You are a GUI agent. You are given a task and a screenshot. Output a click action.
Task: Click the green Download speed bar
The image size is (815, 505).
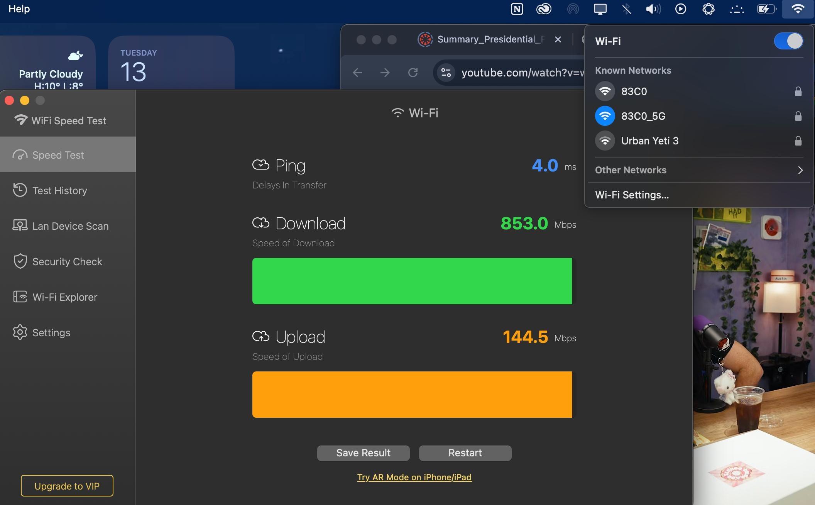coord(412,281)
